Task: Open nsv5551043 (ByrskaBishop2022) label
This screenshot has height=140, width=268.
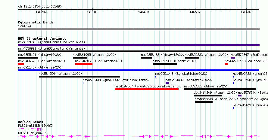Action: coord(181,74)
